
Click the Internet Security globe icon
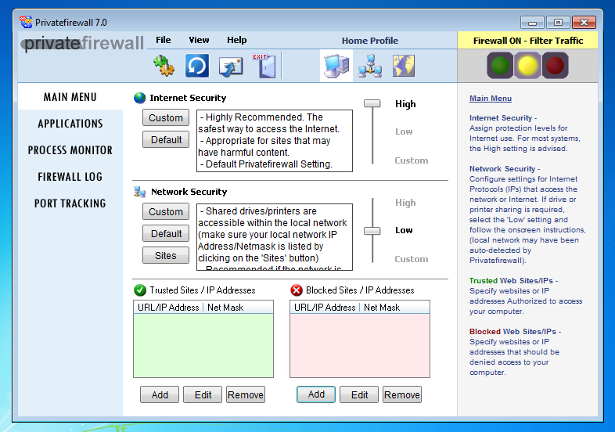[139, 98]
